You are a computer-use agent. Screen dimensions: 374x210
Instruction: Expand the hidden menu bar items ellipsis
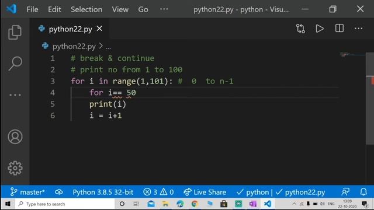164,9
